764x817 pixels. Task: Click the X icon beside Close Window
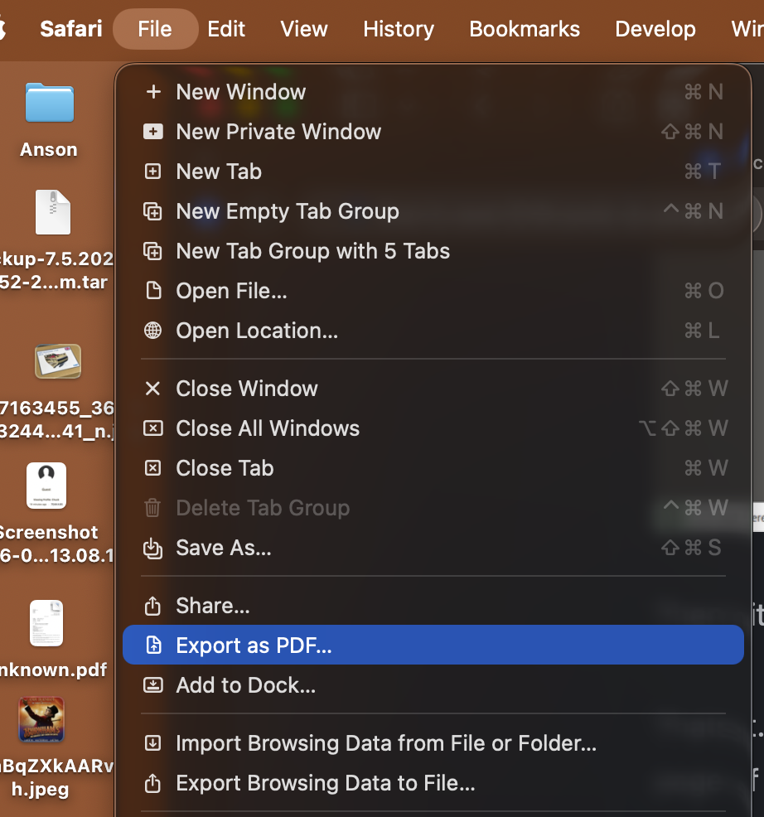[x=152, y=388]
